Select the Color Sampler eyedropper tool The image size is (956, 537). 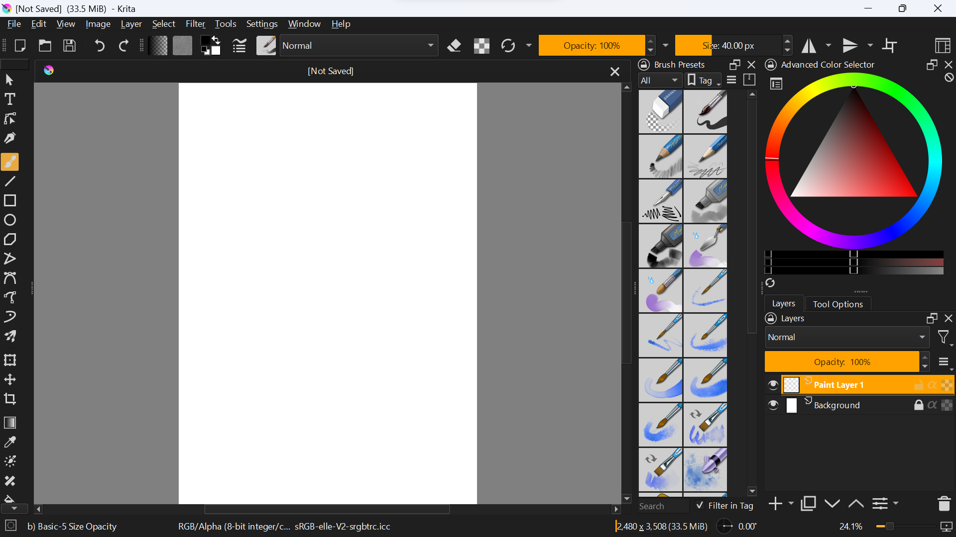tap(10, 442)
